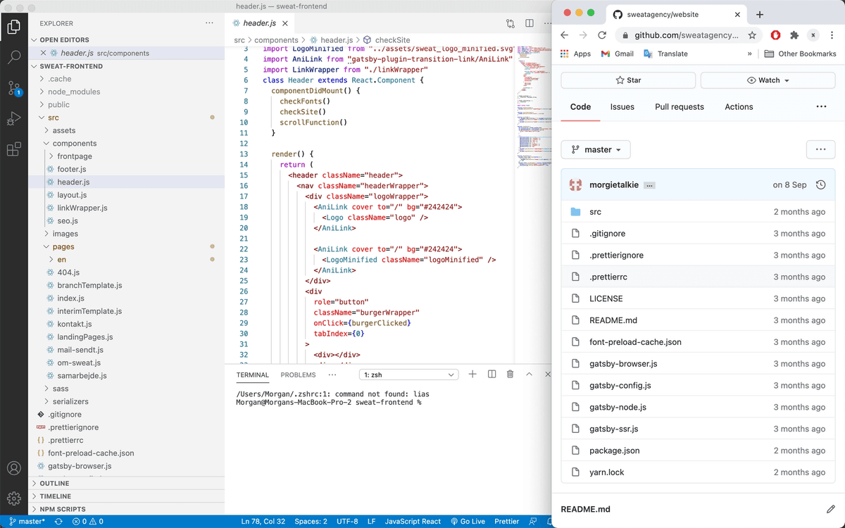Open the master branch dropdown
The width and height of the screenshot is (845, 528).
596,150
